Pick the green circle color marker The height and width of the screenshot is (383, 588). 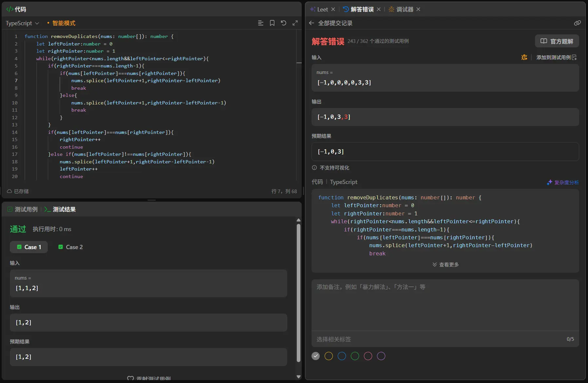[x=355, y=356]
